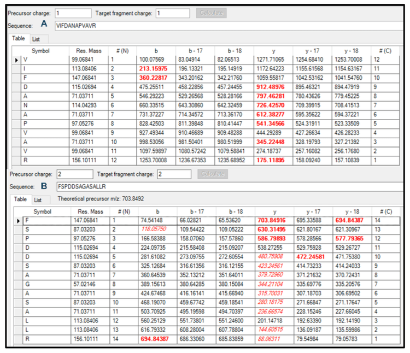
Task: Click the Res. Mass column header in table A
Action: coord(89,51)
